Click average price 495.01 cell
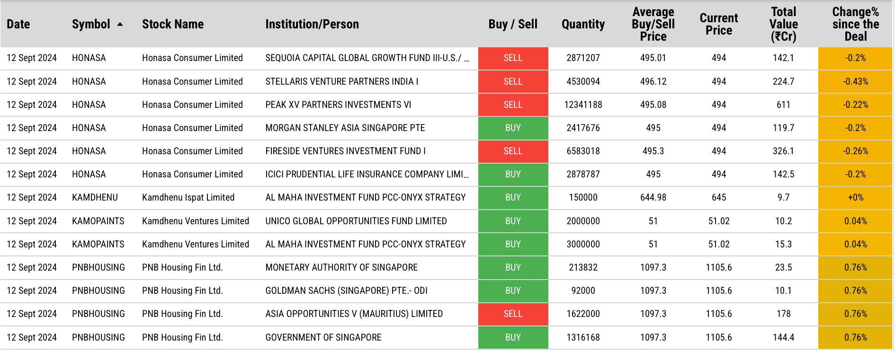 pos(653,58)
